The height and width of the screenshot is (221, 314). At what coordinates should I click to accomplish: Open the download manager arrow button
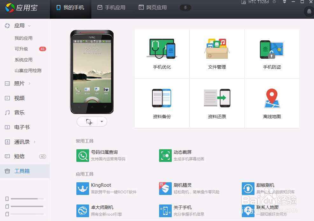coord(185,8)
